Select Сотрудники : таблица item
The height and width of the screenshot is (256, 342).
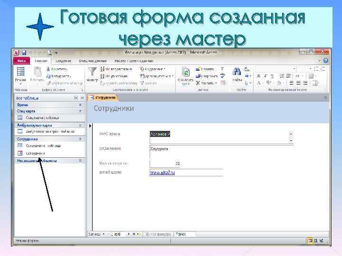(x=50, y=146)
